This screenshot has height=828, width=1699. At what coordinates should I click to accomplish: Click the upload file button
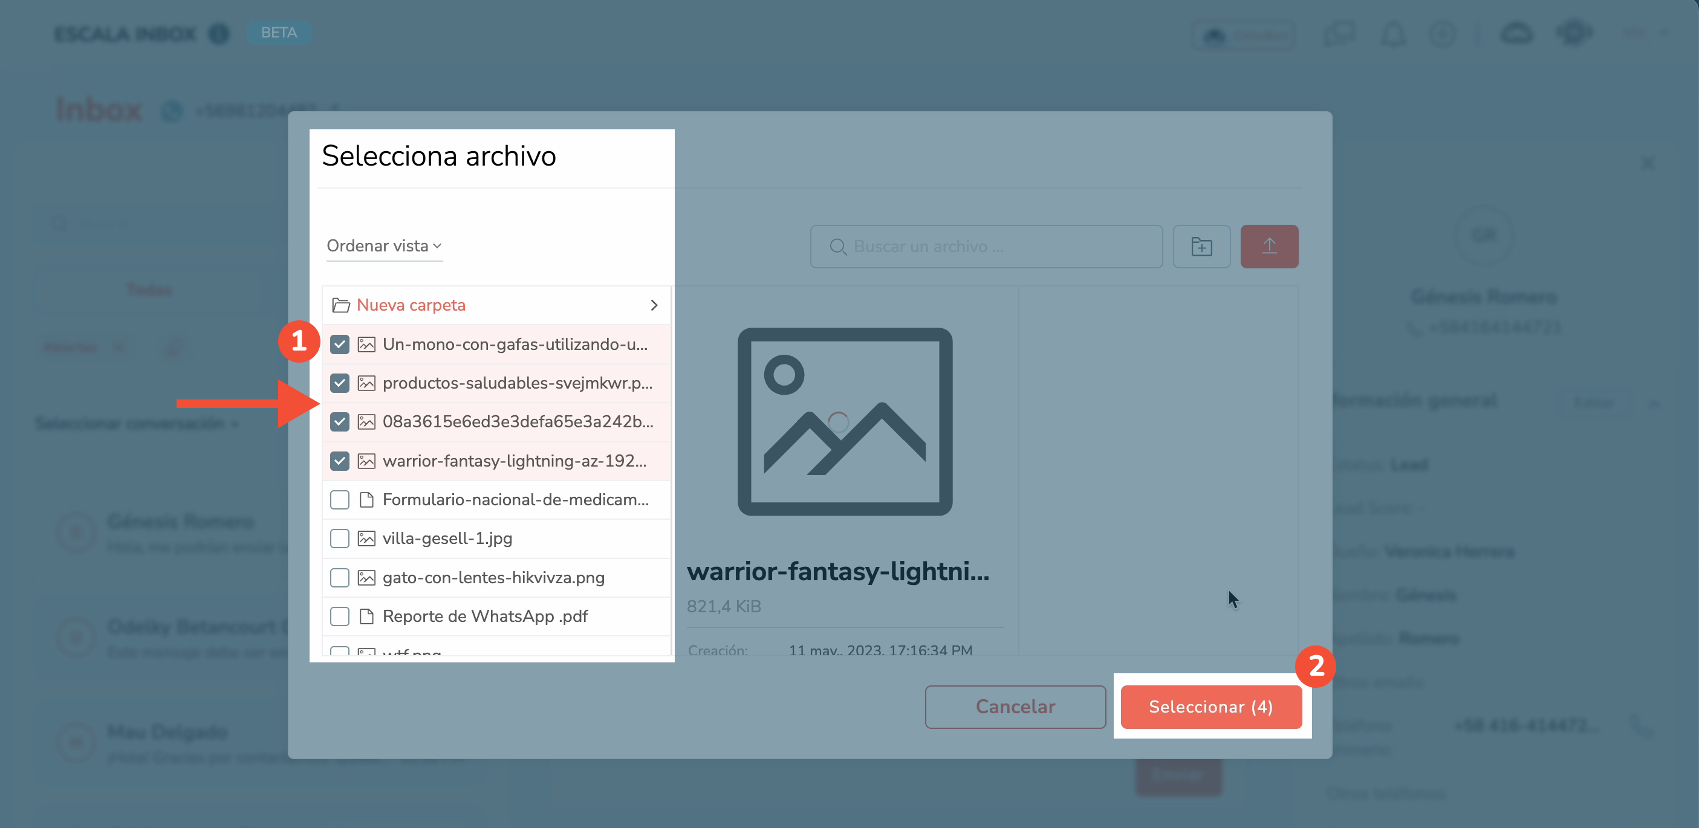1269,247
